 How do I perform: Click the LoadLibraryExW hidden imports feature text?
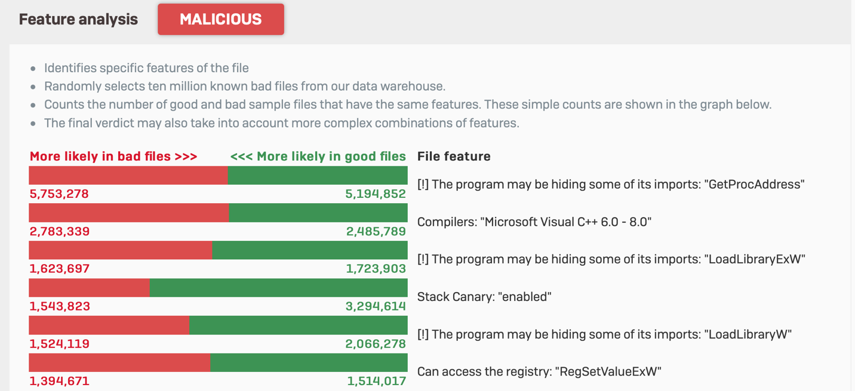611,259
